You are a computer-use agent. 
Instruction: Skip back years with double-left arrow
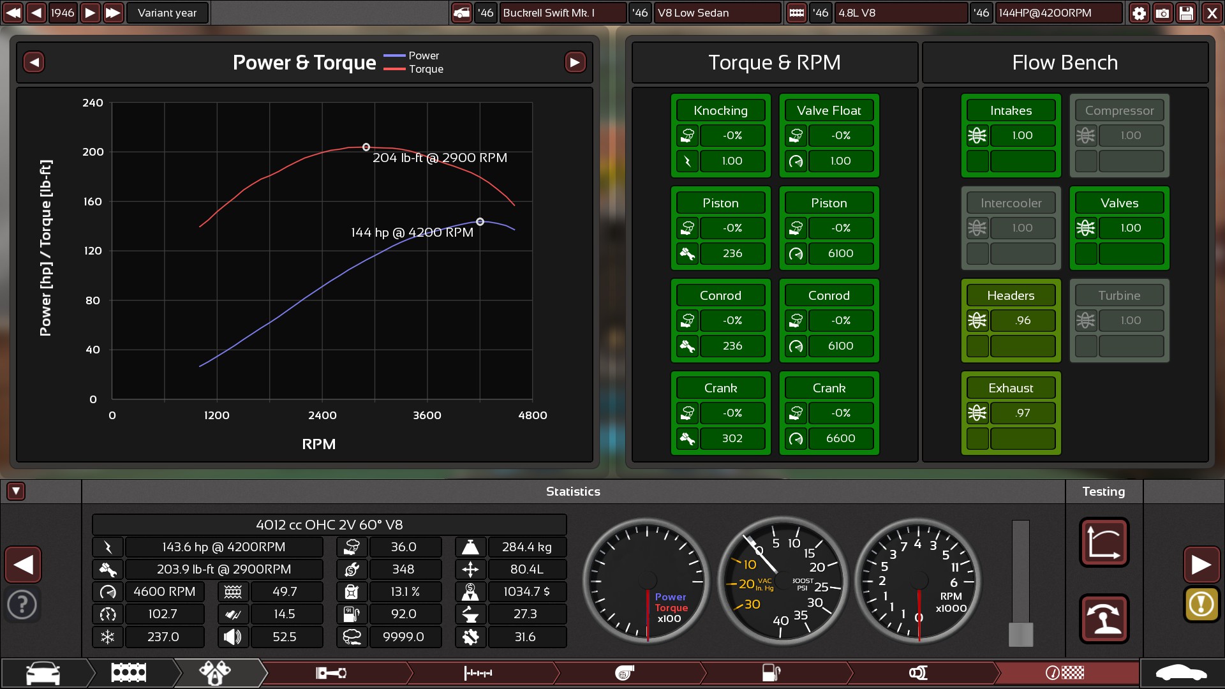coord(13,13)
